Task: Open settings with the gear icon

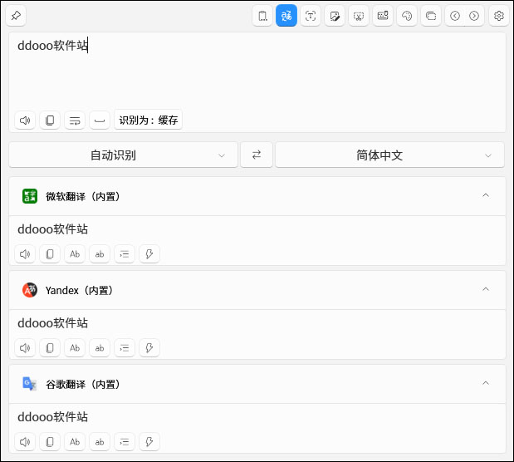Action: (498, 16)
